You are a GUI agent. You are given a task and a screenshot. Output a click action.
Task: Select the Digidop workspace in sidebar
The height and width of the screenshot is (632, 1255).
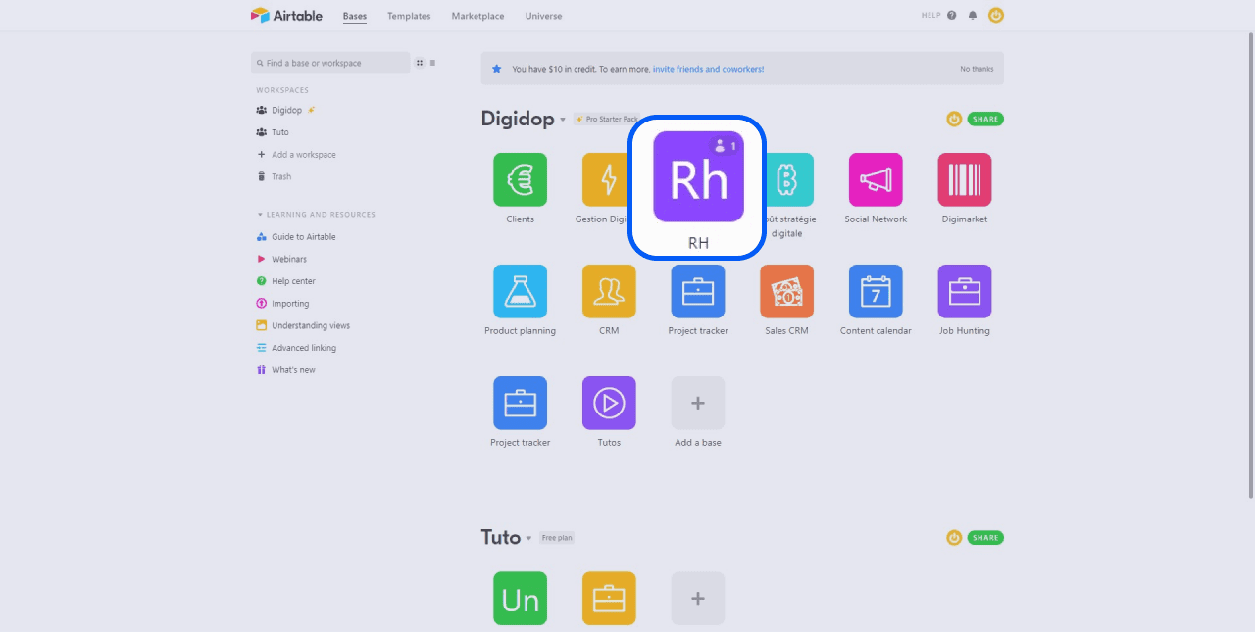coord(286,110)
